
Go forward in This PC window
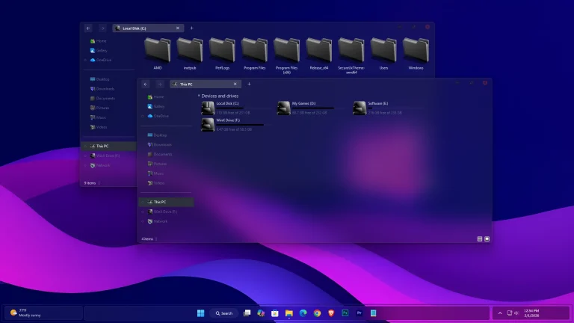coord(160,84)
